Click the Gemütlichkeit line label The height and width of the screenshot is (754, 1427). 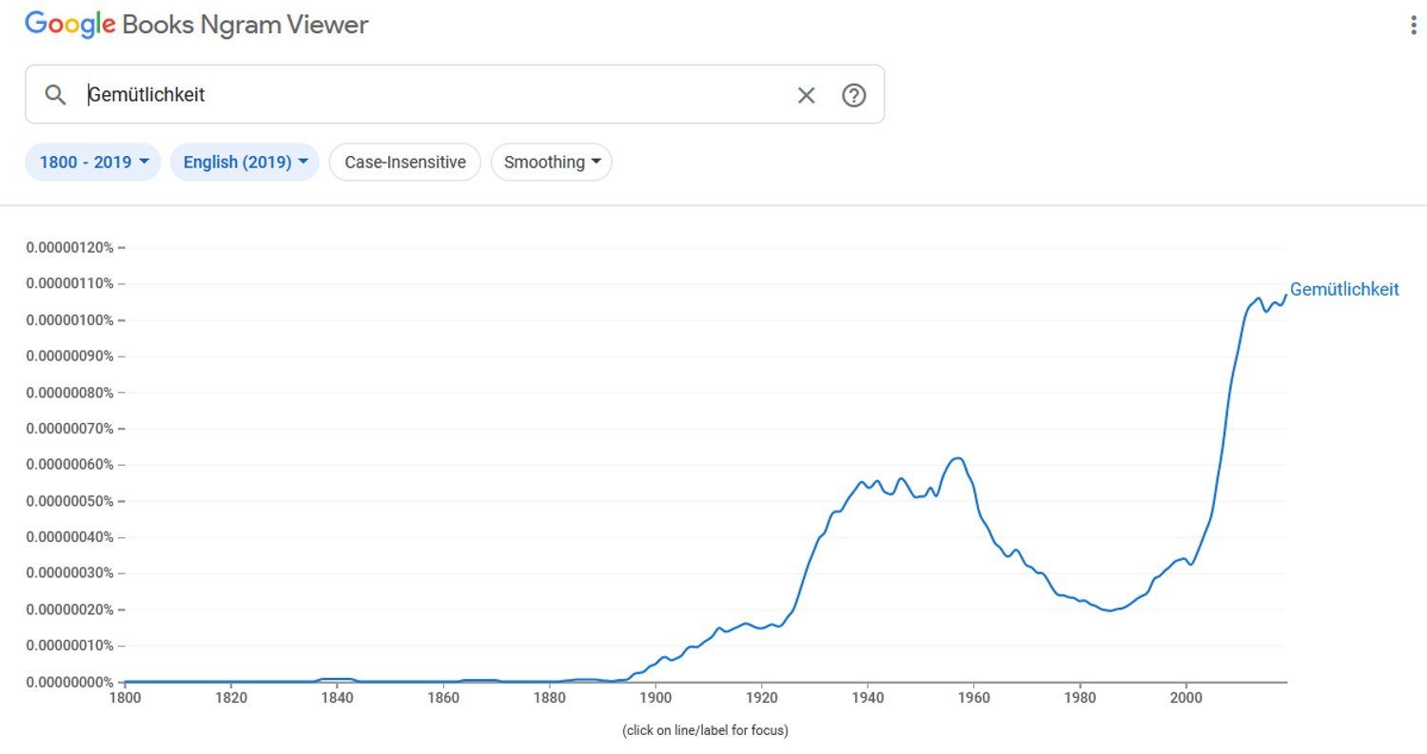coord(1343,290)
